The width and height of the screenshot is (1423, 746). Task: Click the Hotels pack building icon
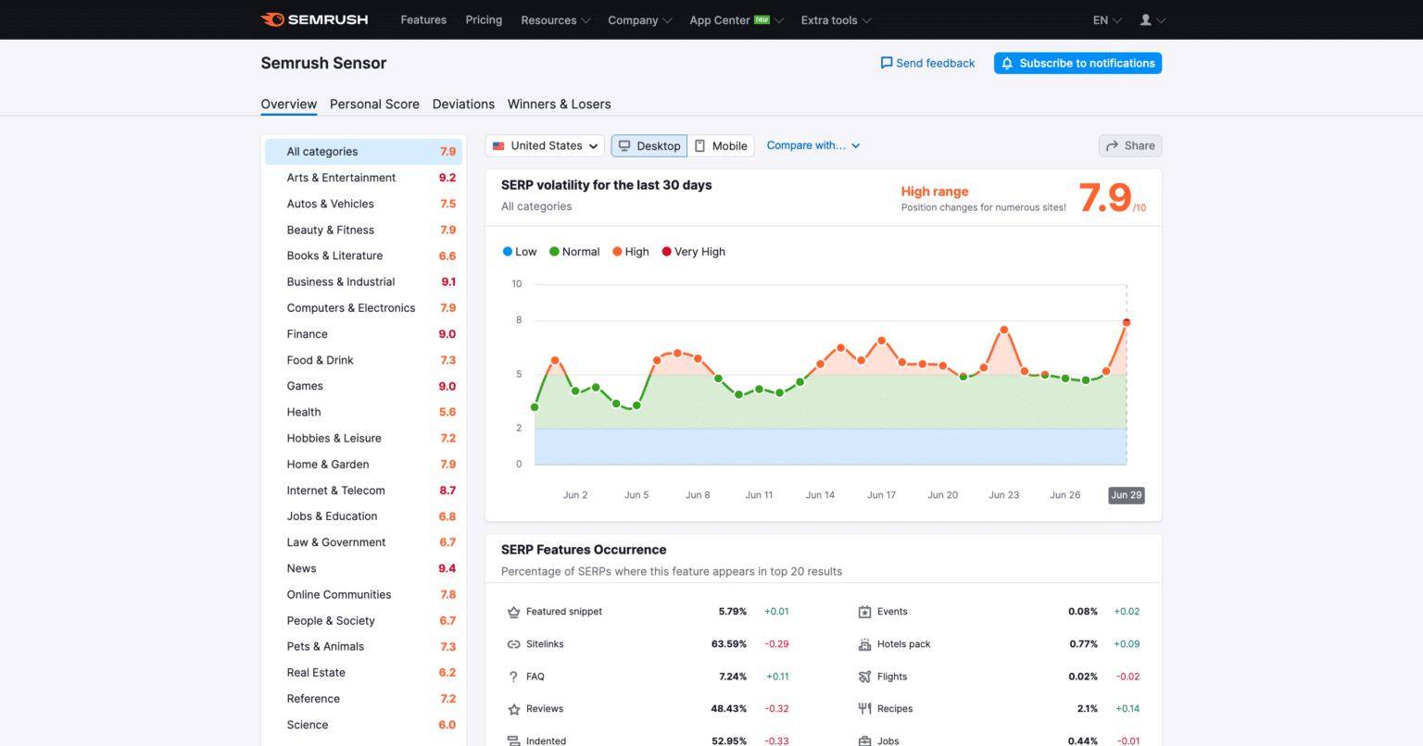tap(864, 644)
